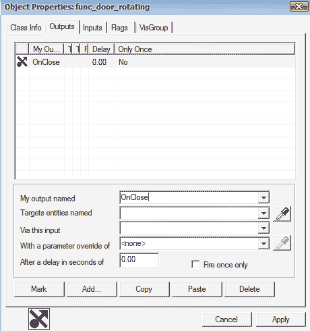This screenshot has height=331, width=310.
Task: Click the Targets entities named text field
Action: point(189,213)
